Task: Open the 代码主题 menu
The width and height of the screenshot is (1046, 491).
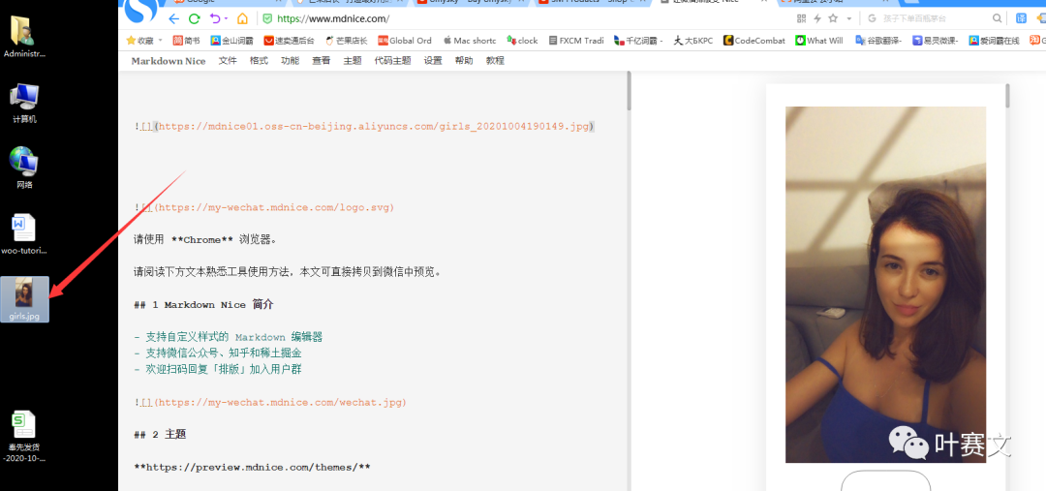Action: pyautogui.click(x=393, y=61)
